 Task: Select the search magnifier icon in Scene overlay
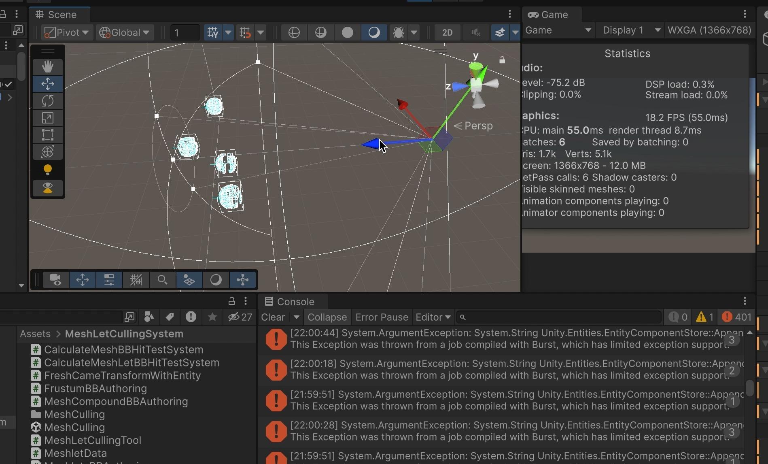[x=162, y=280]
